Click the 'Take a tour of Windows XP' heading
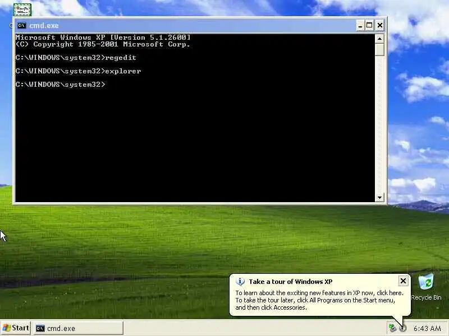This screenshot has width=449, height=336. click(291, 282)
